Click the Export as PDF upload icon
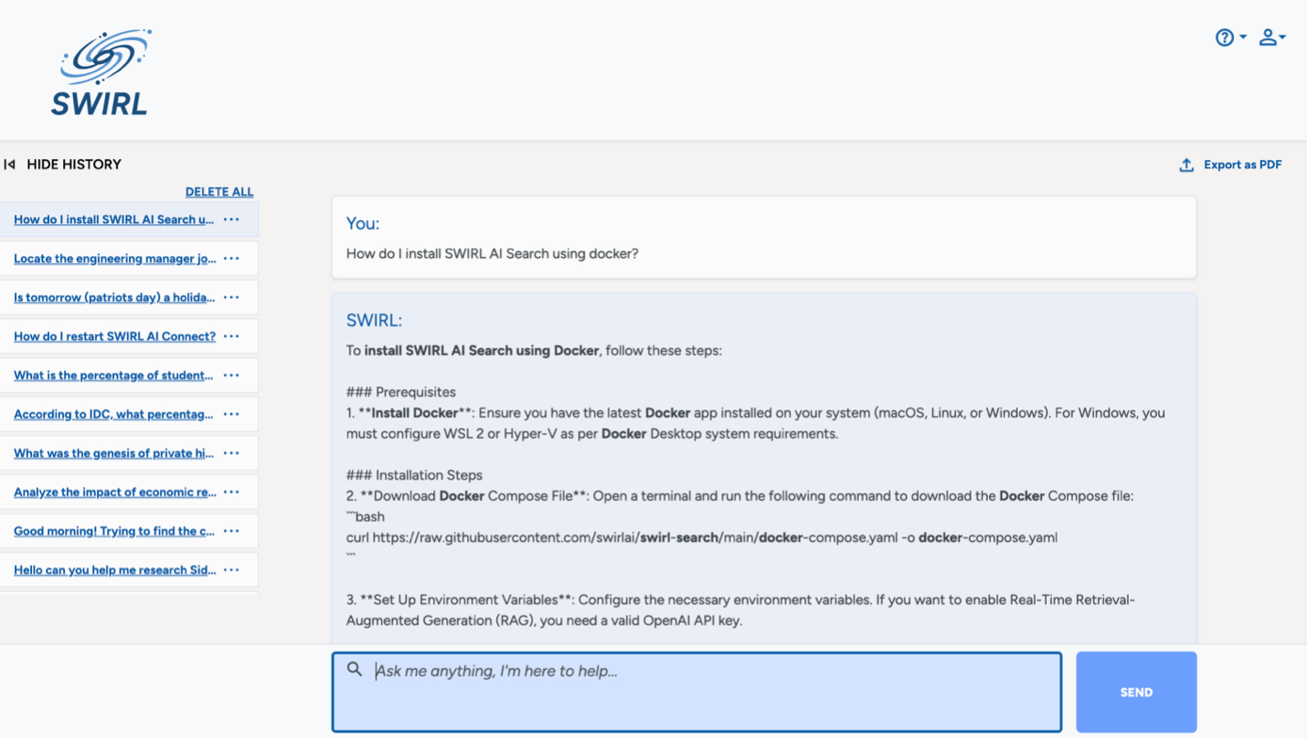 [1186, 164]
